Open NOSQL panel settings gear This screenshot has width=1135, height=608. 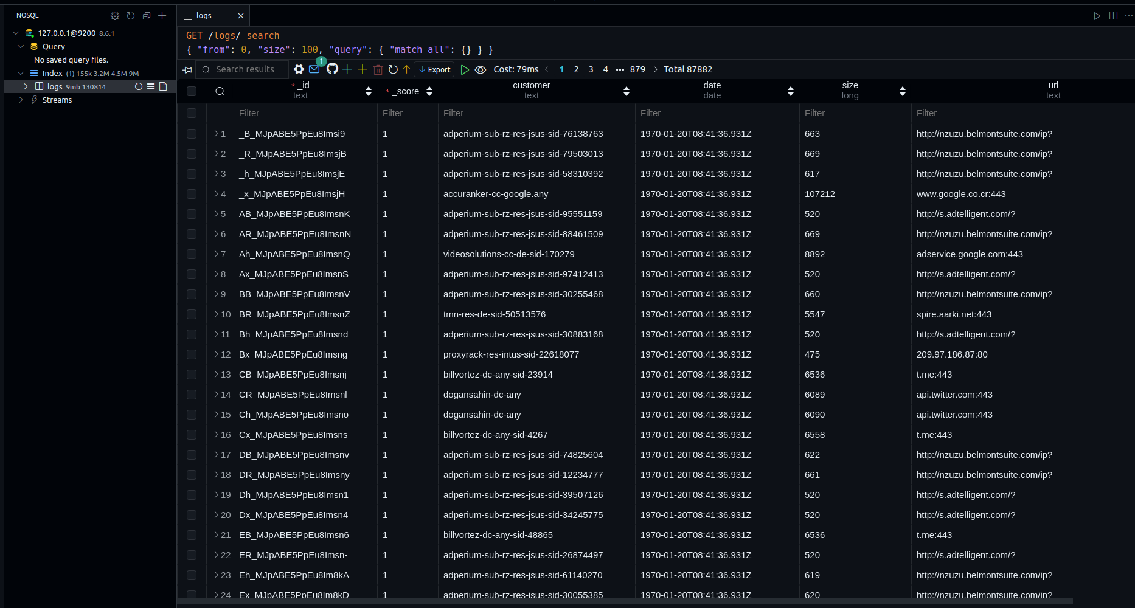coord(115,16)
